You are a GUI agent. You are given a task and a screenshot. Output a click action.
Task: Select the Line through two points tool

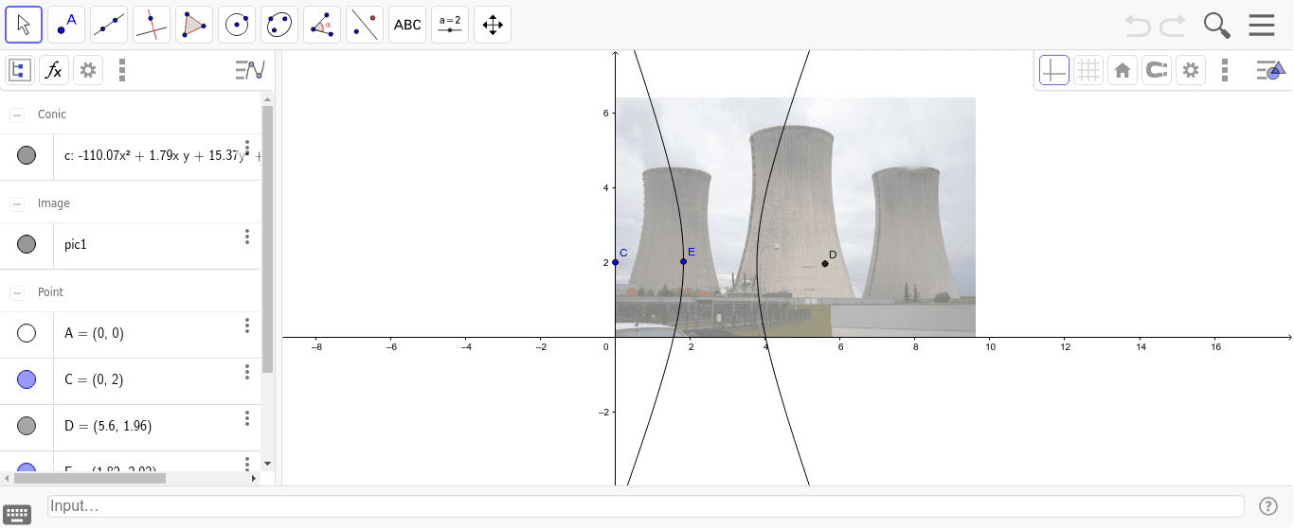(109, 25)
